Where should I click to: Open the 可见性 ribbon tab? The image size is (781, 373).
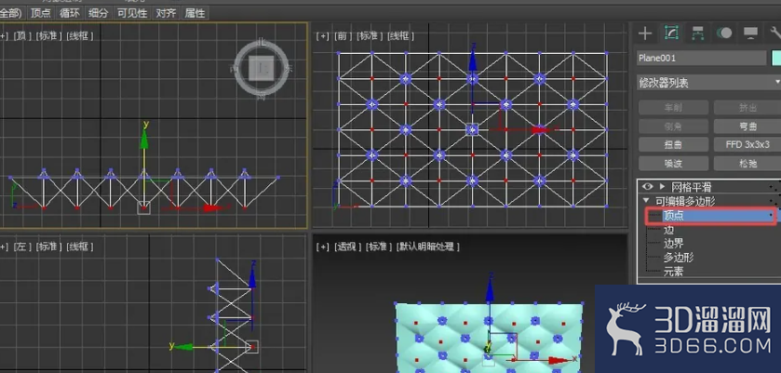point(132,13)
